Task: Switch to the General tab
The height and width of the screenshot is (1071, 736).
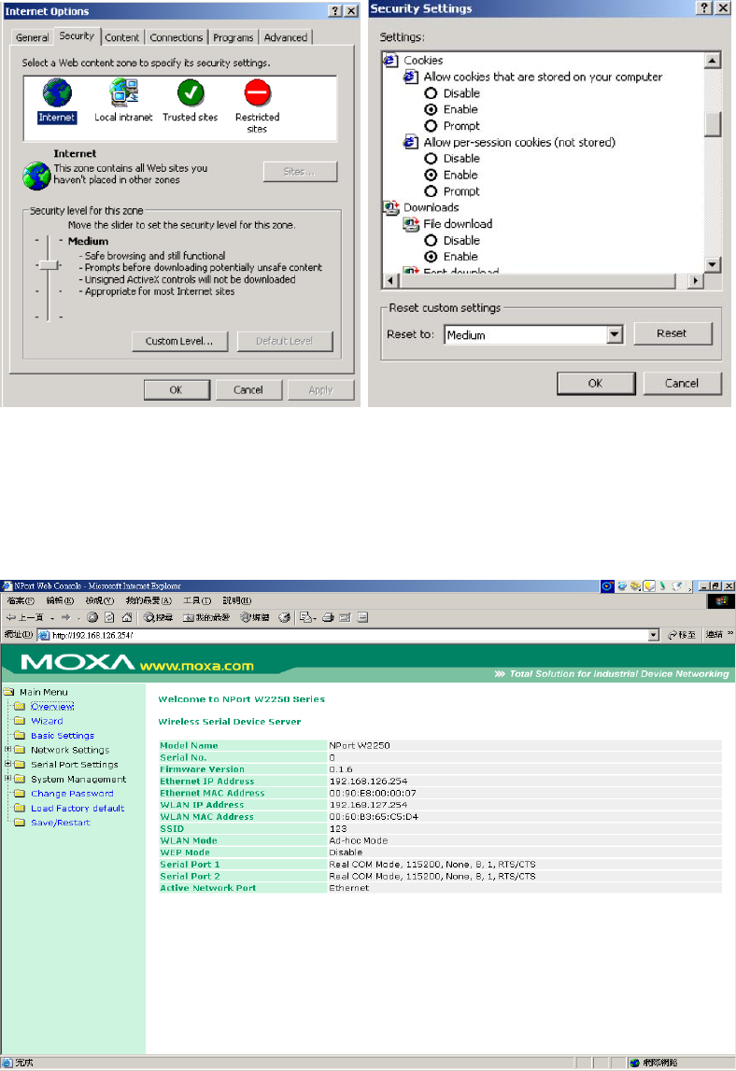Action: (32, 37)
